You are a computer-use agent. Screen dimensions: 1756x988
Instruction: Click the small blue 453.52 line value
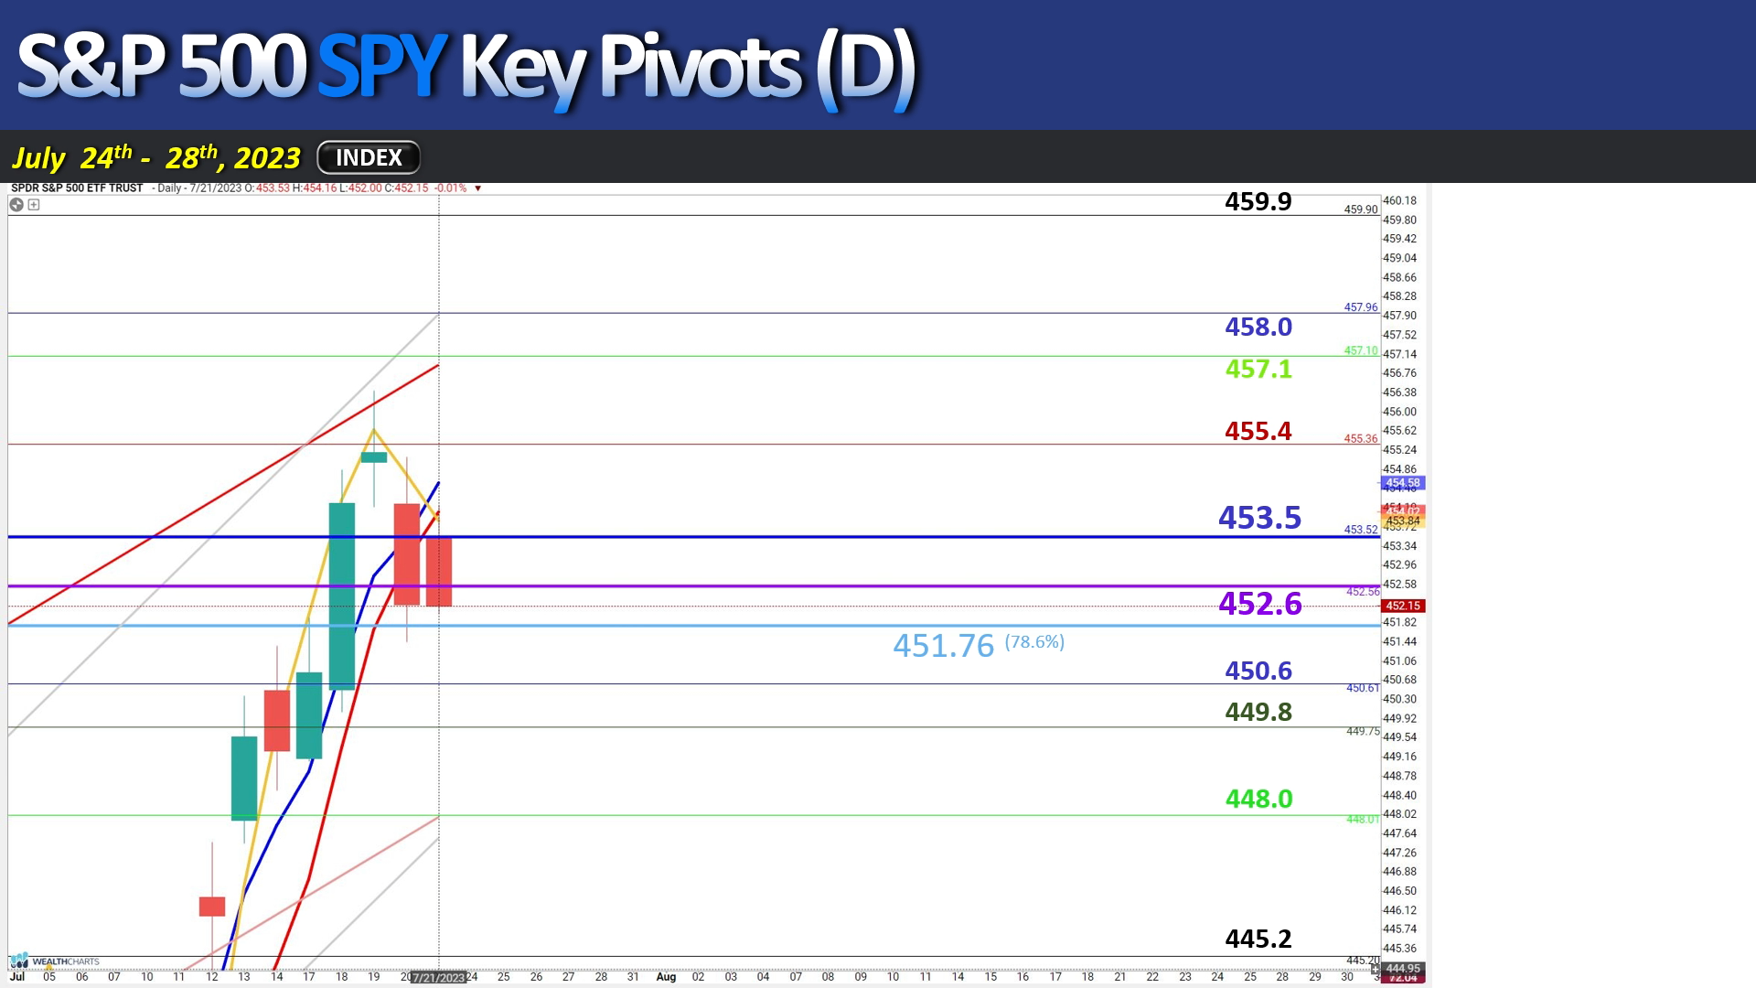pyautogui.click(x=1361, y=530)
